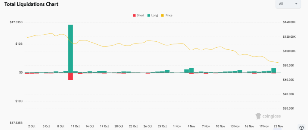Click the large red short-liquidation bar

coord(71,76)
